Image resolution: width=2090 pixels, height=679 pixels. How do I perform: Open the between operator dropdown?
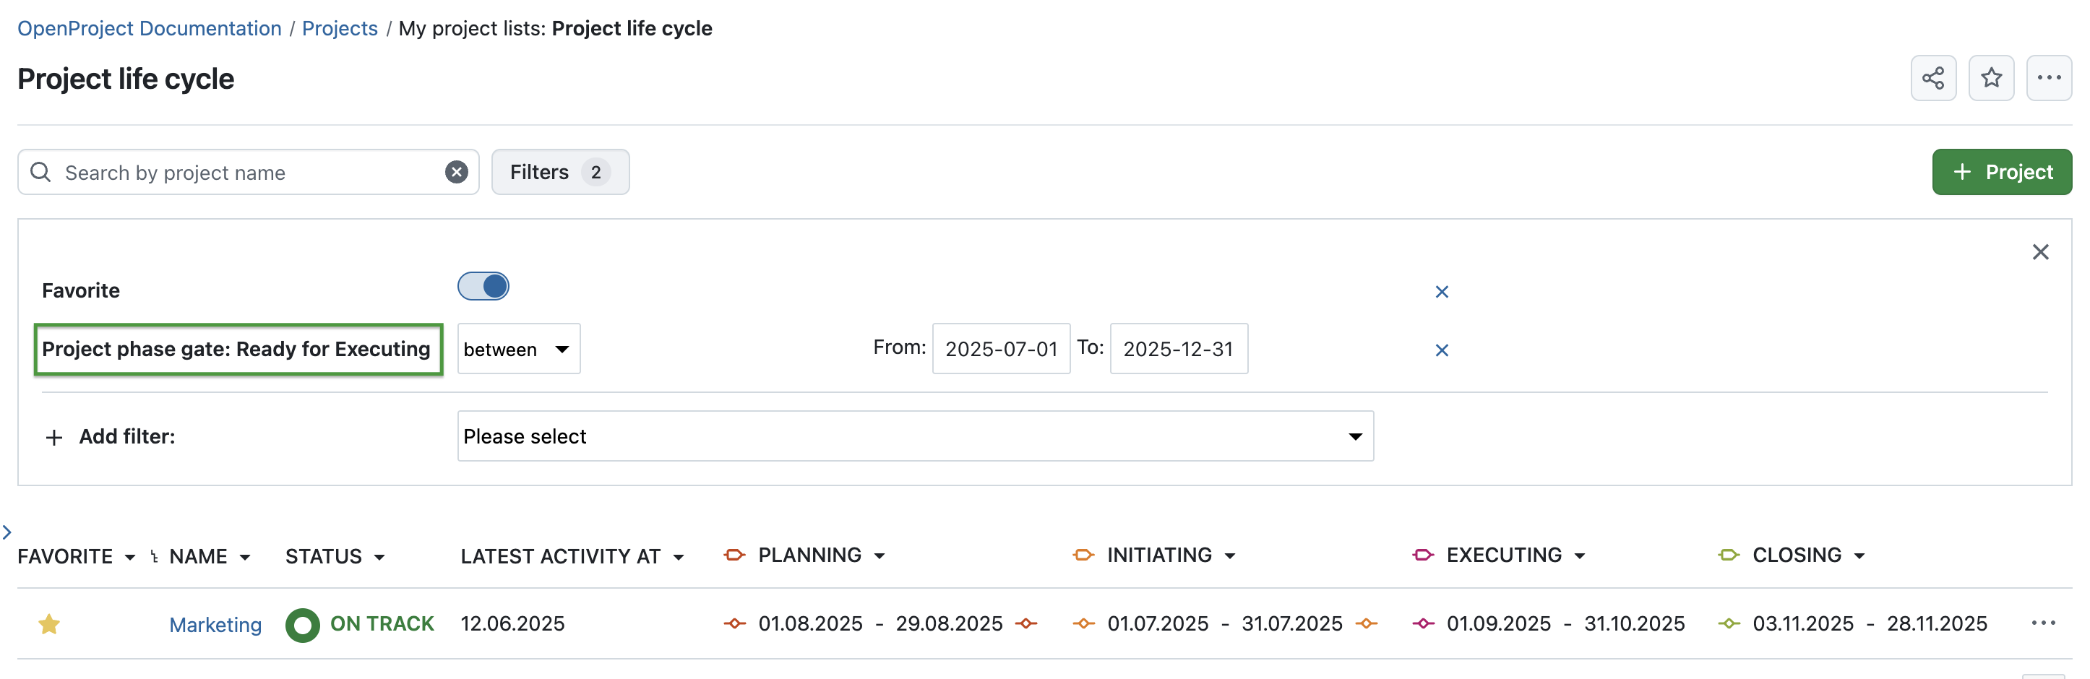[x=518, y=349]
